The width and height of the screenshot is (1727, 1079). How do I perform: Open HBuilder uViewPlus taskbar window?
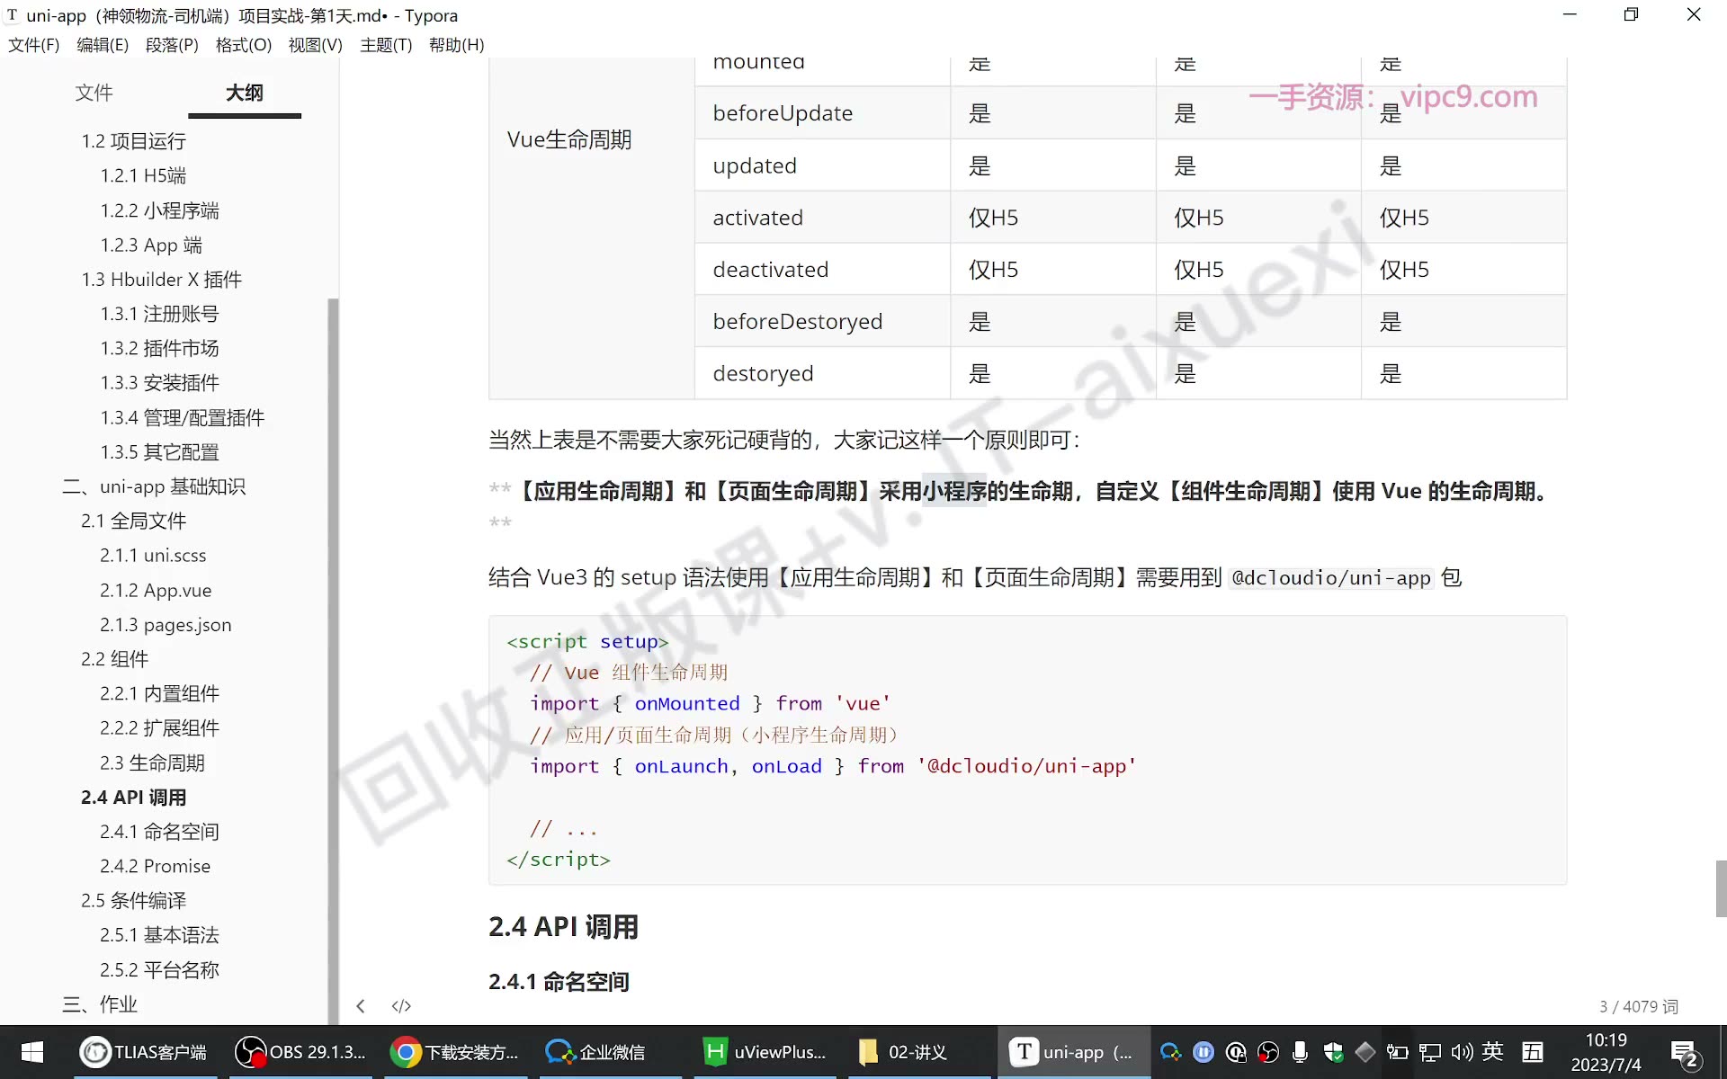tap(765, 1052)
